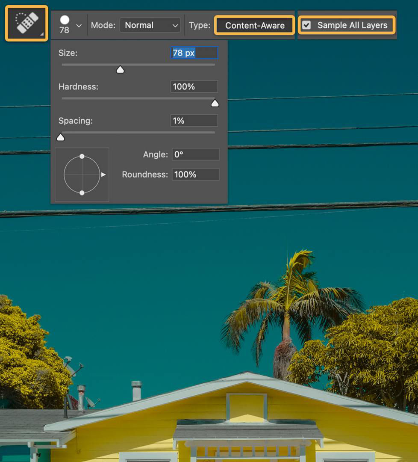Click the bottom node on the roundness circle
Viewport: 418px width, 462px height.
(x=82, y=192)
